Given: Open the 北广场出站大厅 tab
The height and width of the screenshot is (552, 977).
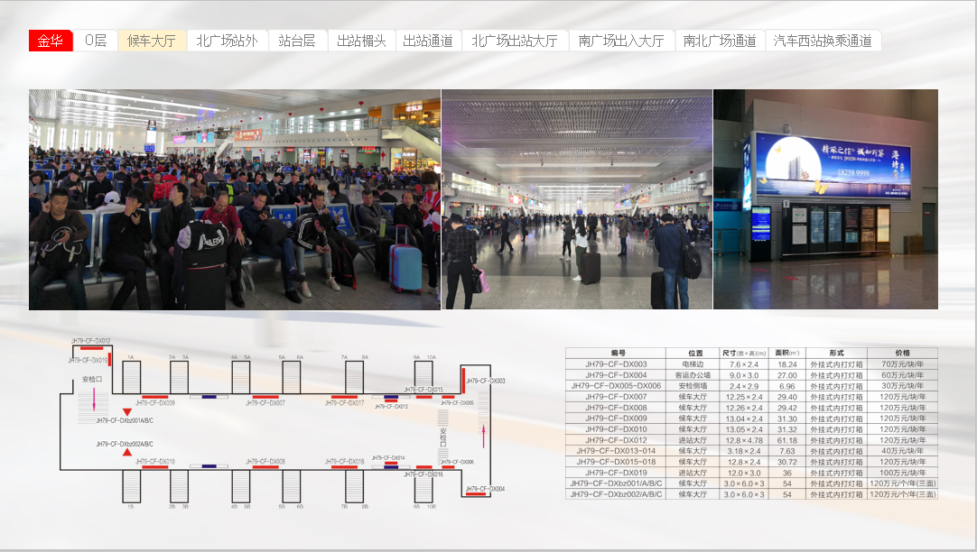Looking at the screenshot, I should tap(515, 41).
